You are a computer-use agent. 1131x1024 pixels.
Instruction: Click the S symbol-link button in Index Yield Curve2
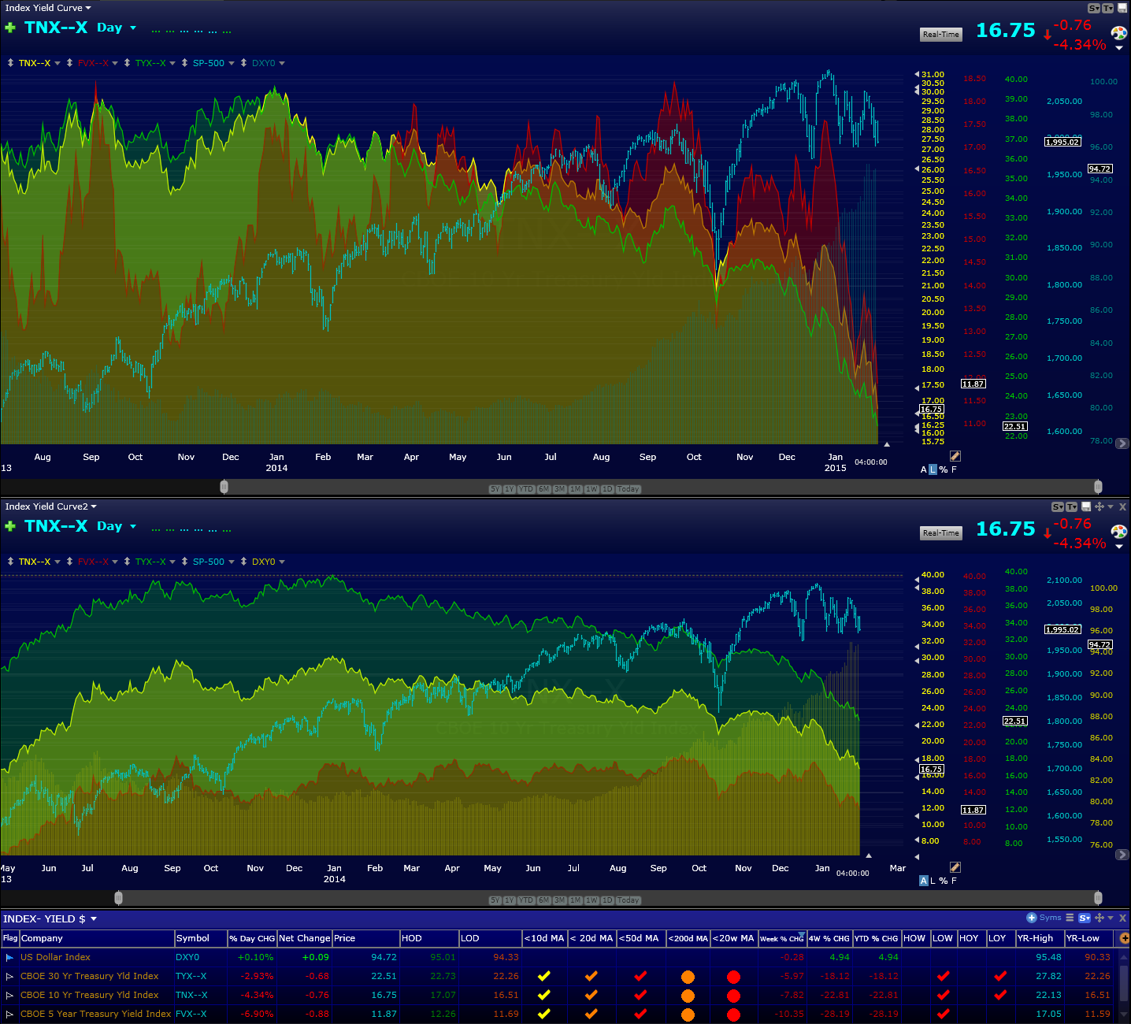click(1058, 506)
